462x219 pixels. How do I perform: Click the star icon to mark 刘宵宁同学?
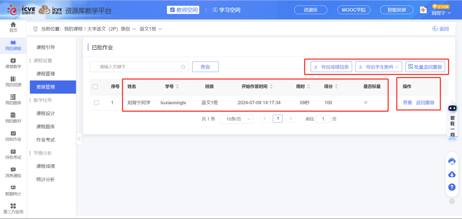tap(366, 103)
